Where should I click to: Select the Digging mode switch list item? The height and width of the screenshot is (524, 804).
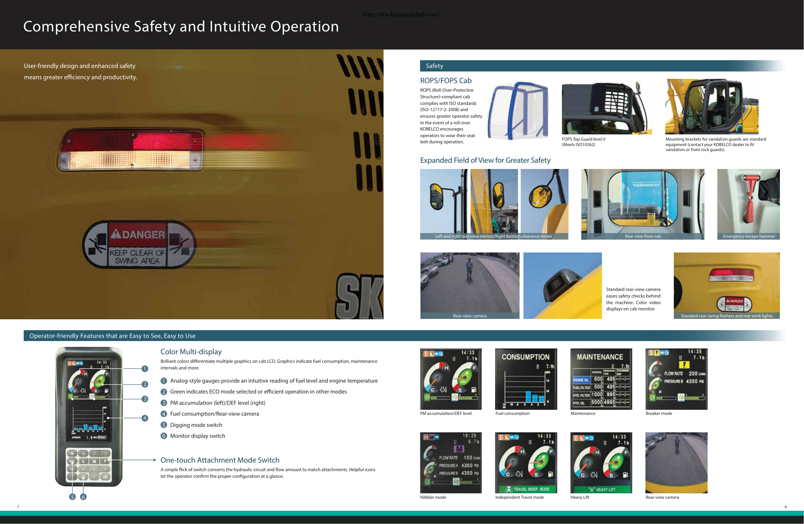click(x=192, y=425)
